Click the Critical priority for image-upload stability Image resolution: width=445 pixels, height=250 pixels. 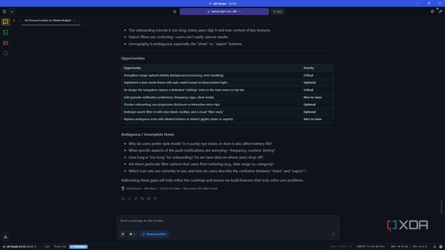coord(308,75)
